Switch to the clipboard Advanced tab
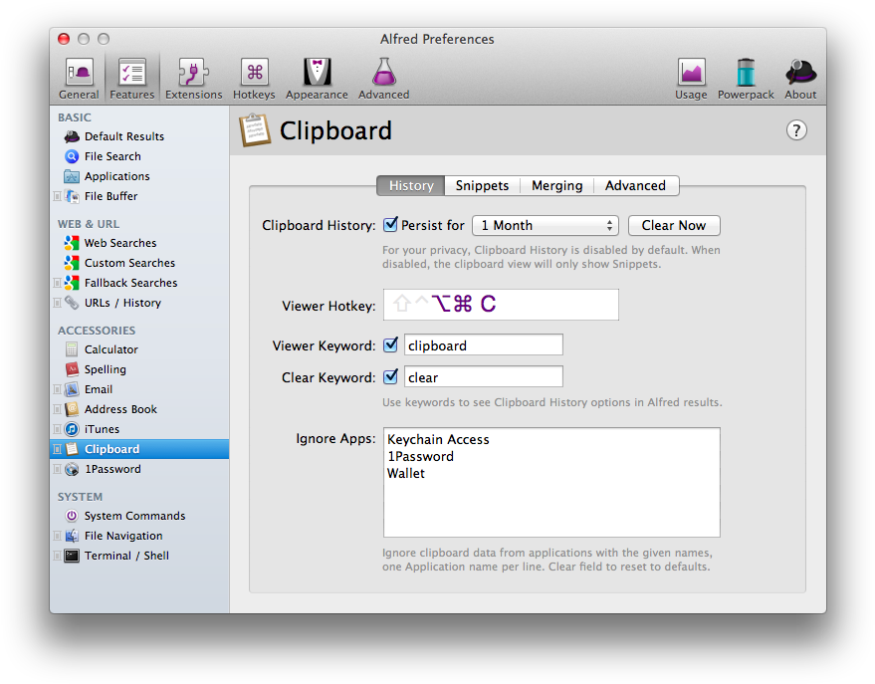 636,186
